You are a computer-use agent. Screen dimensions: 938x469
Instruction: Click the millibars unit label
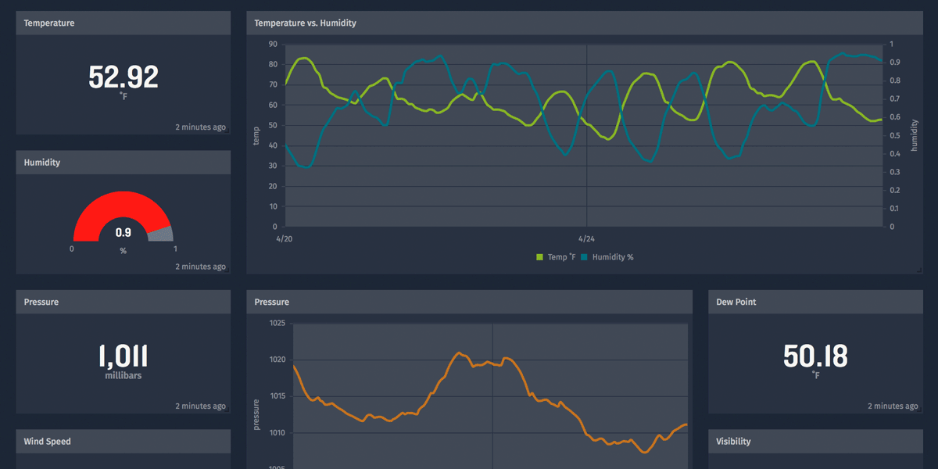coord(124,376)
